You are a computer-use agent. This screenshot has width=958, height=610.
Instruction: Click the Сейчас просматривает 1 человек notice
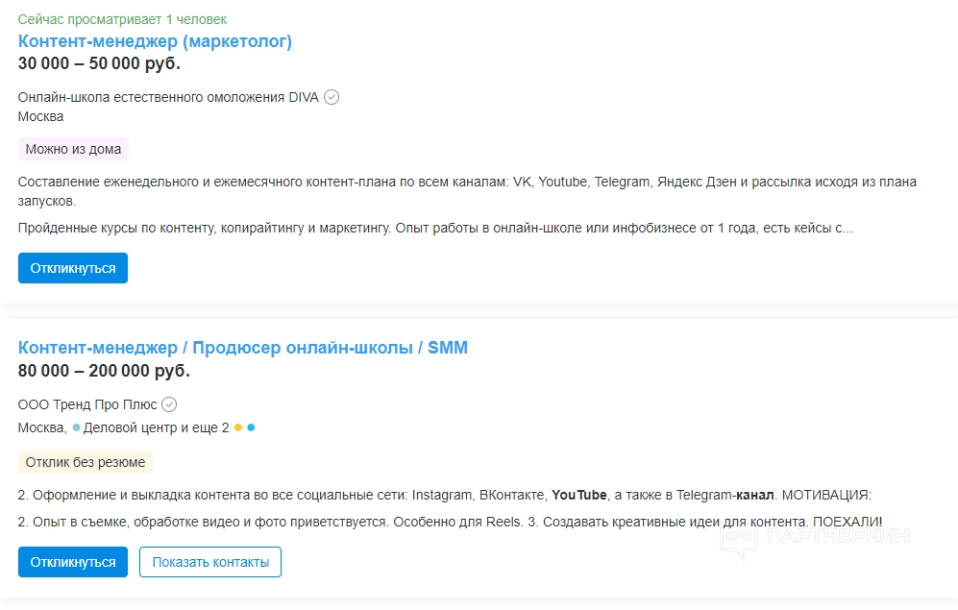coord(122,19)
